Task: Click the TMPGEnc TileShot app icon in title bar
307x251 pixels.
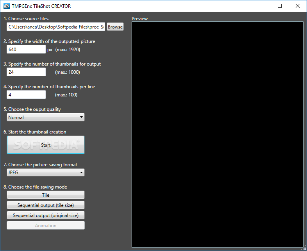Action: 7,6
